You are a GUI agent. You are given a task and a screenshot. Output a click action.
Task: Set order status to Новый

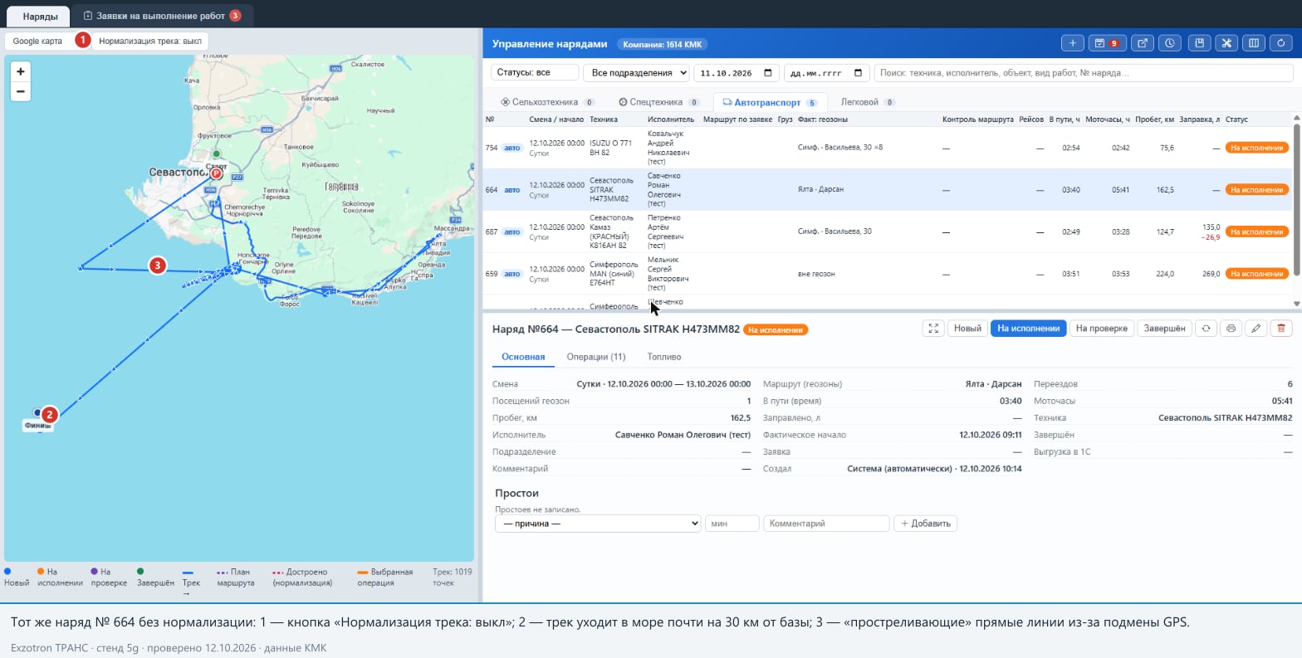(967, 329)
